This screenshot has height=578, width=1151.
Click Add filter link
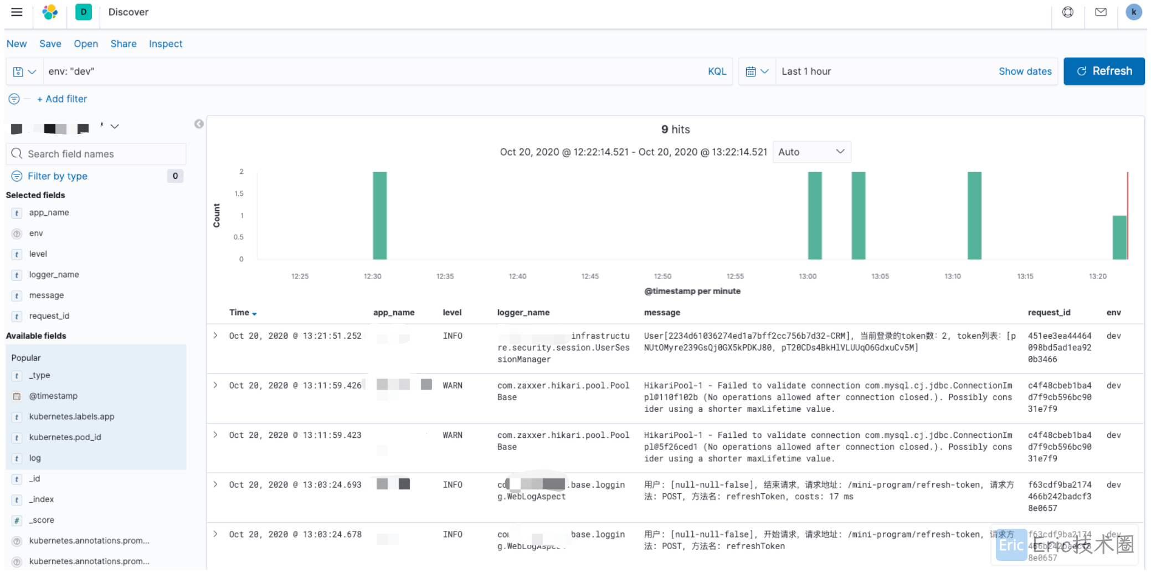point(62,99)
